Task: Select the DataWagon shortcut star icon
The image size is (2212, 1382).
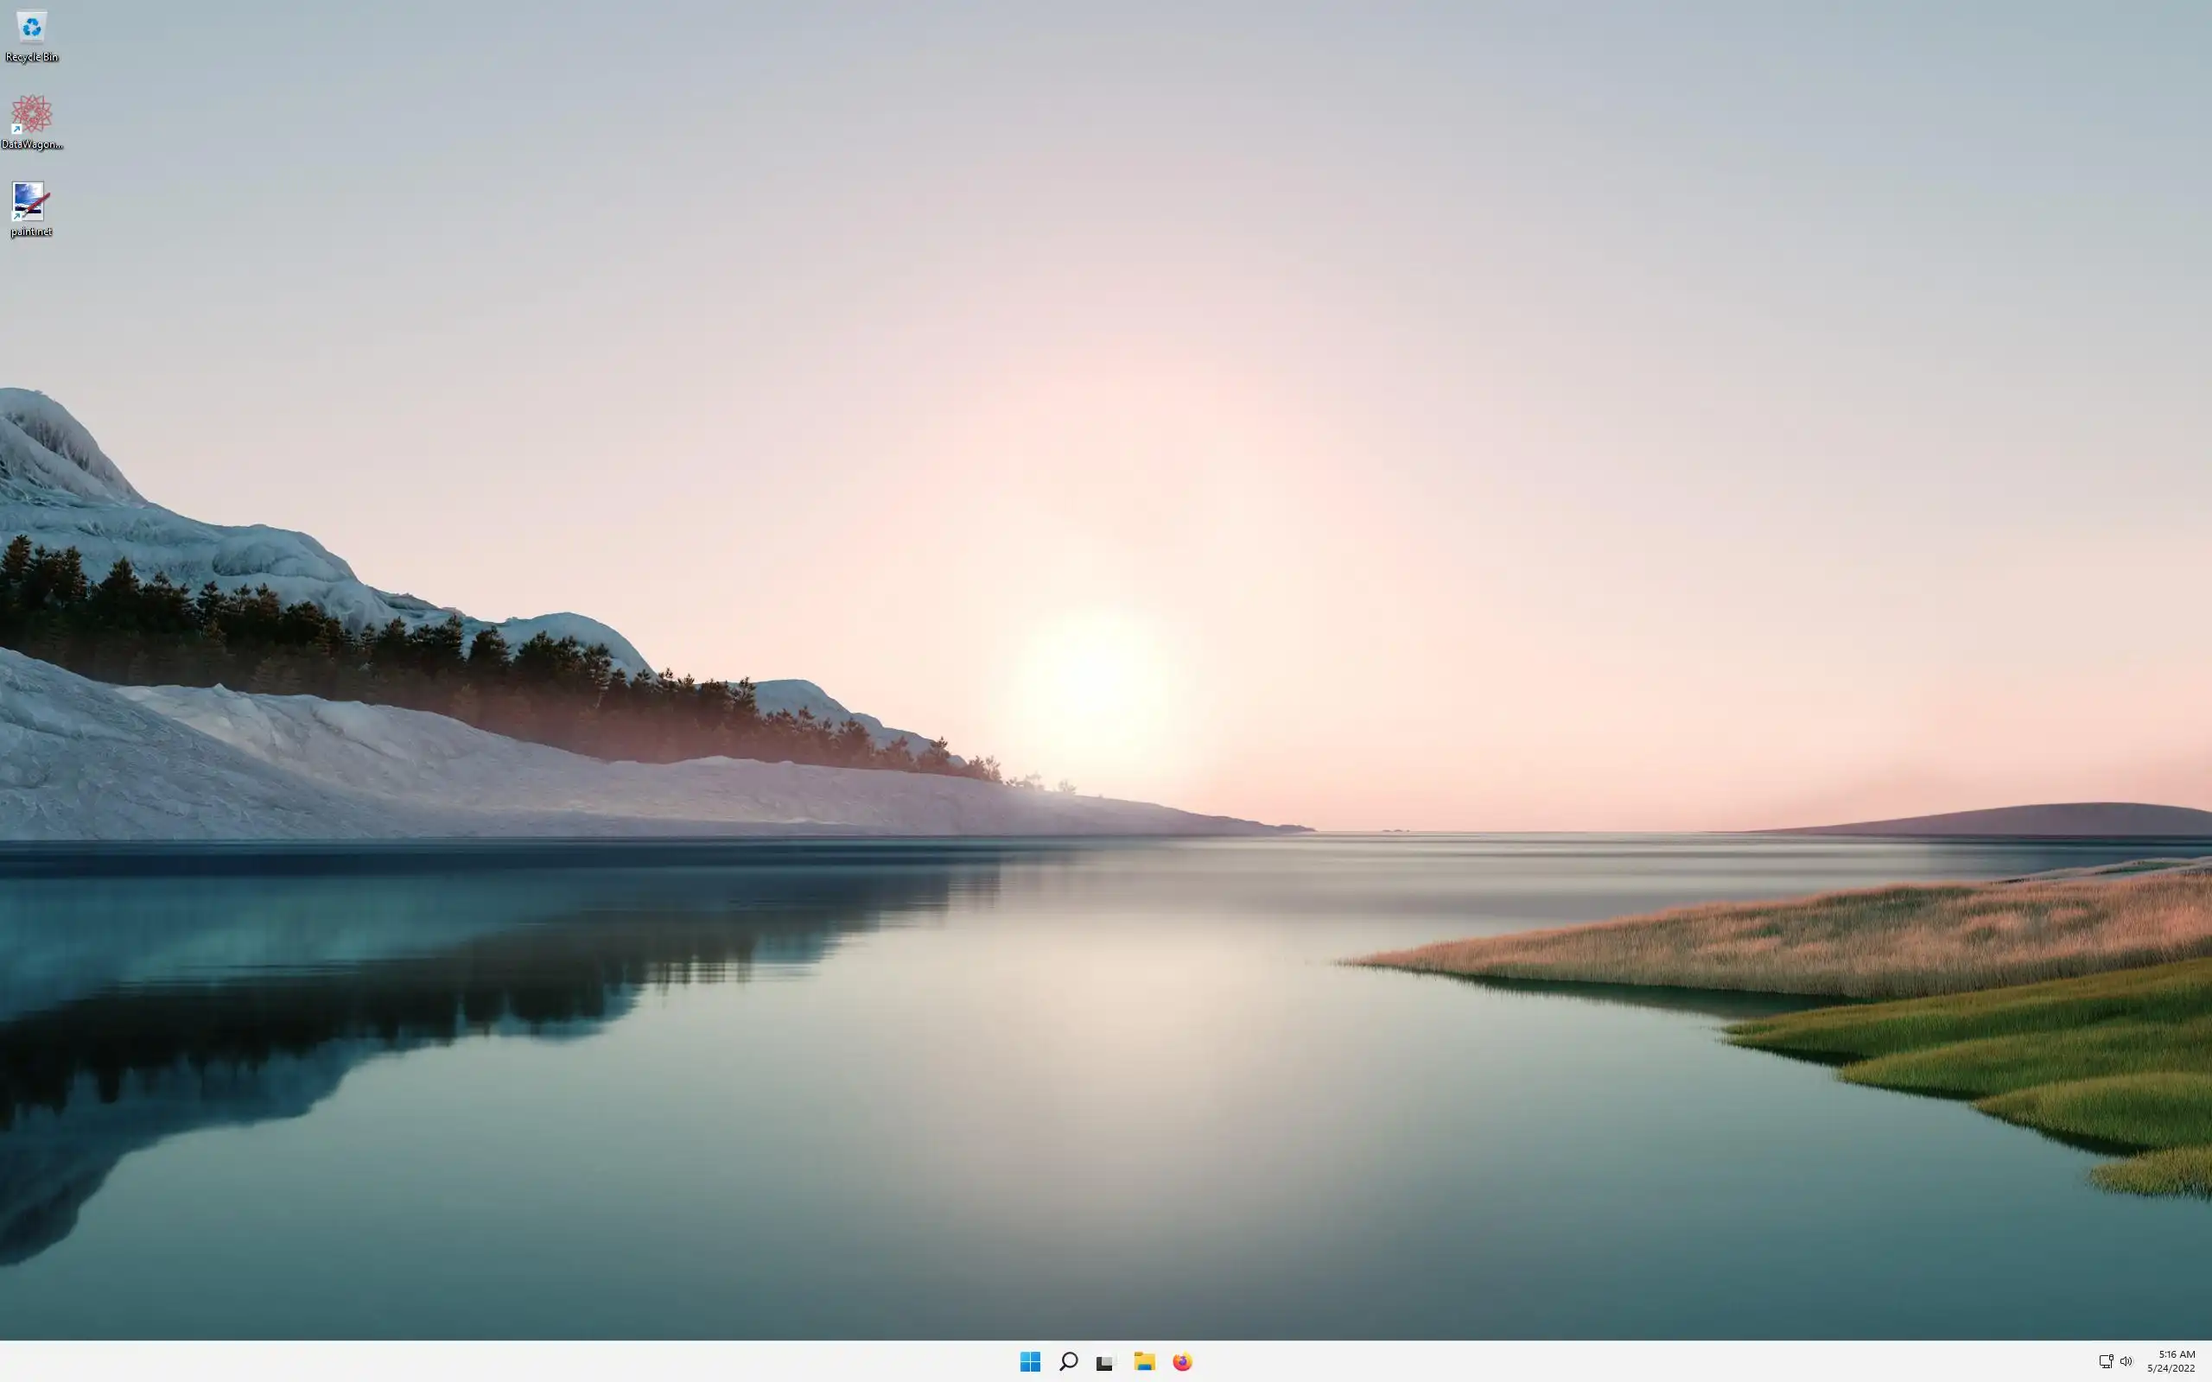Action: click(32, 113)
